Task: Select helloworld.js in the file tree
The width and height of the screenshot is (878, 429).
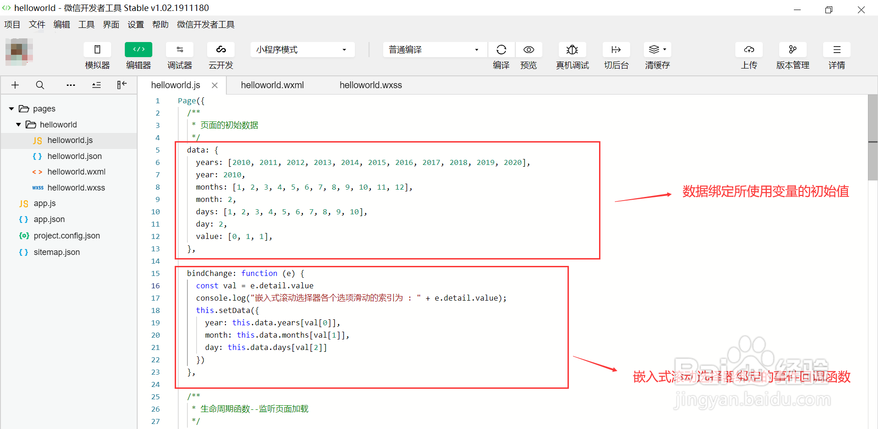Action: (x=69, y=141)
